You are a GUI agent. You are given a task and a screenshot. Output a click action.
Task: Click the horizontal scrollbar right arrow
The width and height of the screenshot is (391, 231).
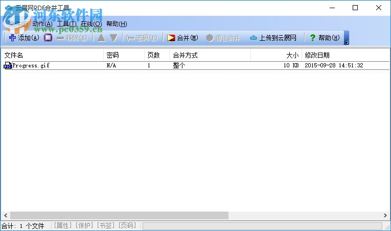(x=385, y=215)
